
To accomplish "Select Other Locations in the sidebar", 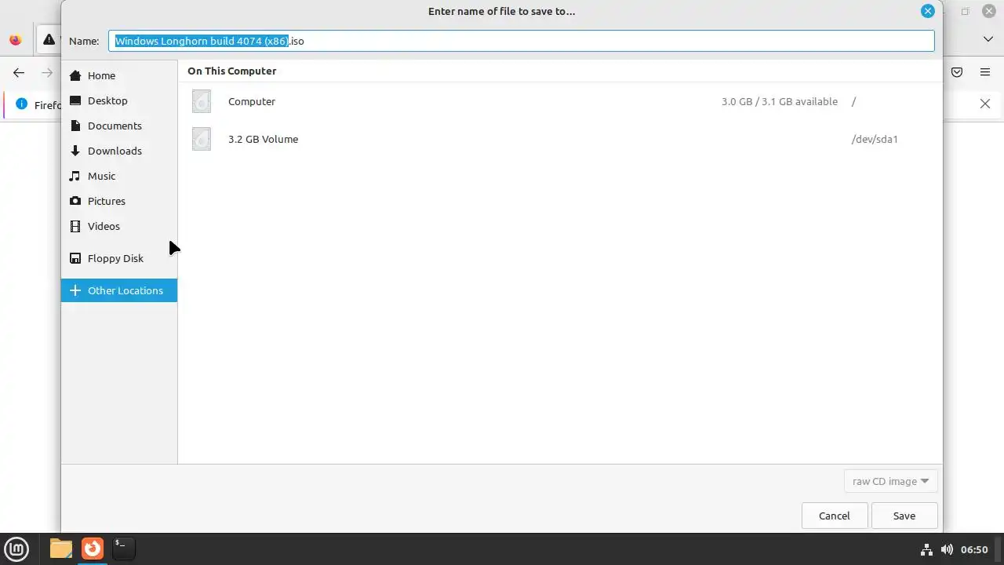I will tap(119, 290).
